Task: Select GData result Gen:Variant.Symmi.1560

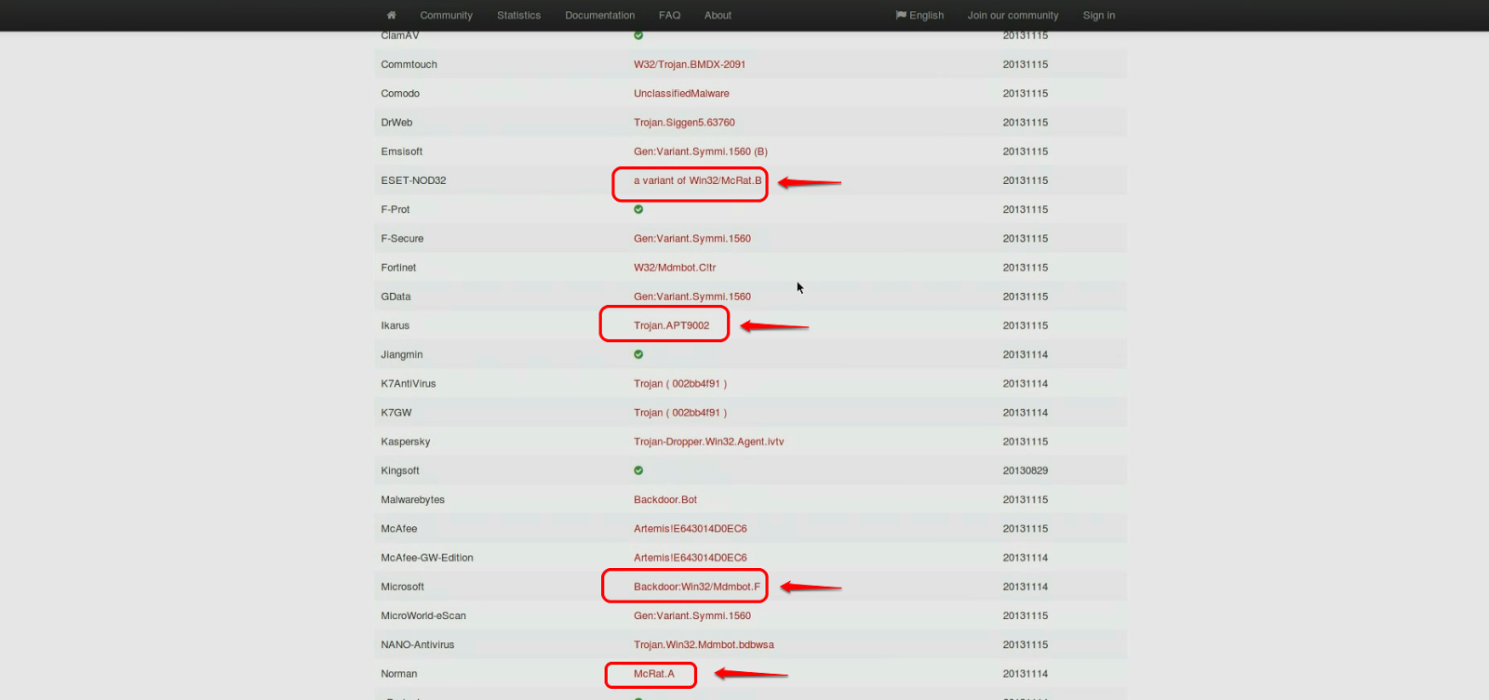Action: coord(692,297)
